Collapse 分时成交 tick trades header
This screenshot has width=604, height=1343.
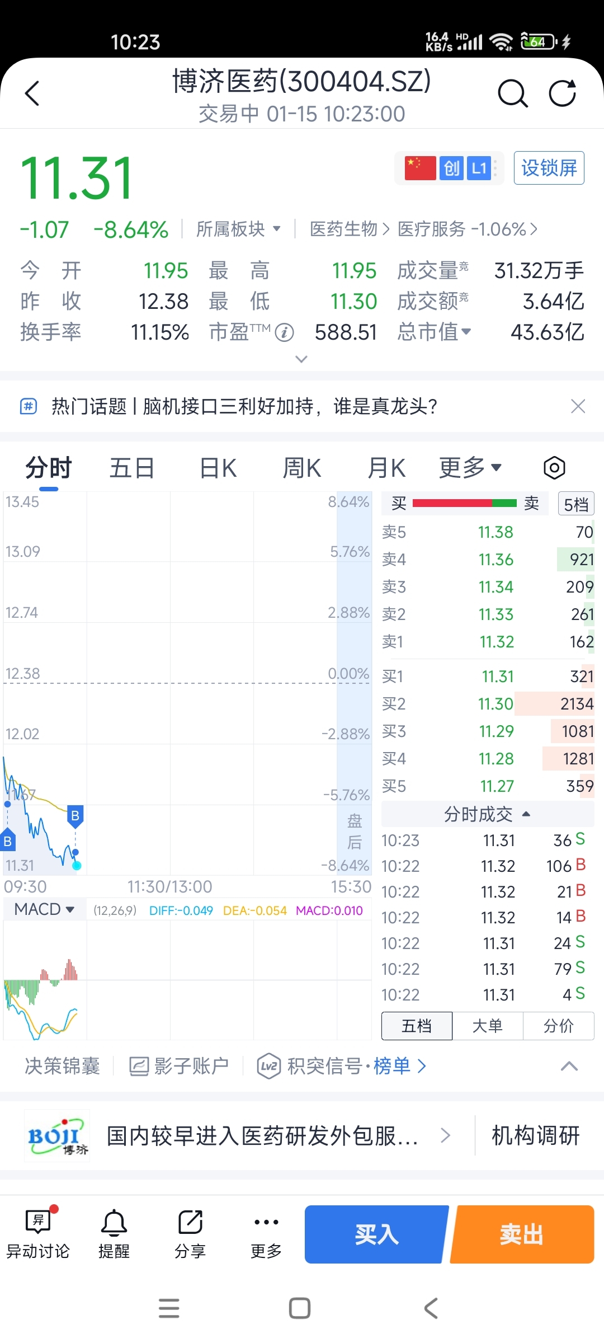point(488,814)
